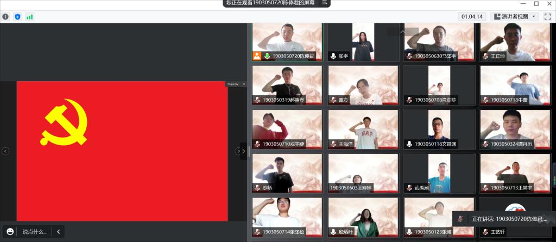Check the green network signal icon

(29, 17)
